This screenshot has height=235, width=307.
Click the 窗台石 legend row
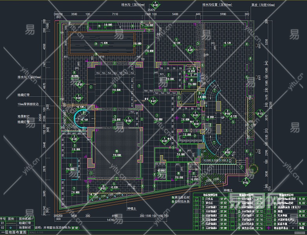click(x=211, y=203)
